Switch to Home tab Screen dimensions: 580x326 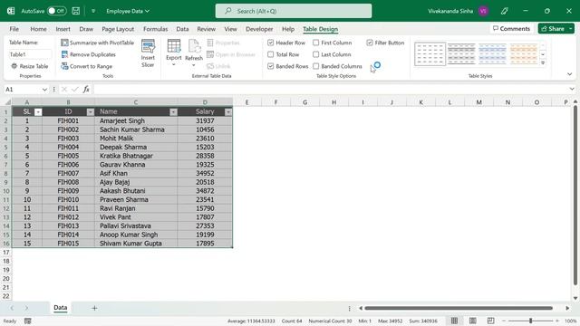coord(38,29)
